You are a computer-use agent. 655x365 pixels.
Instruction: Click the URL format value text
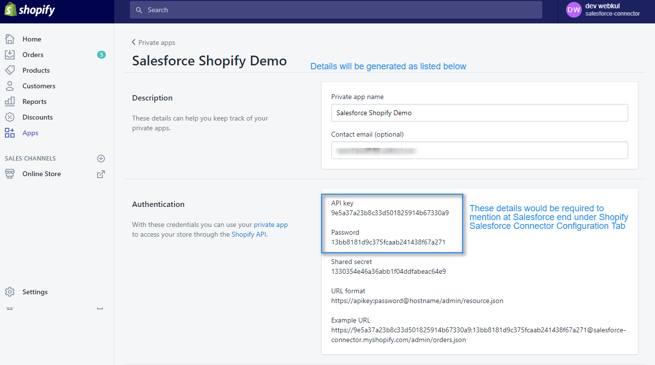coord(417,301)
